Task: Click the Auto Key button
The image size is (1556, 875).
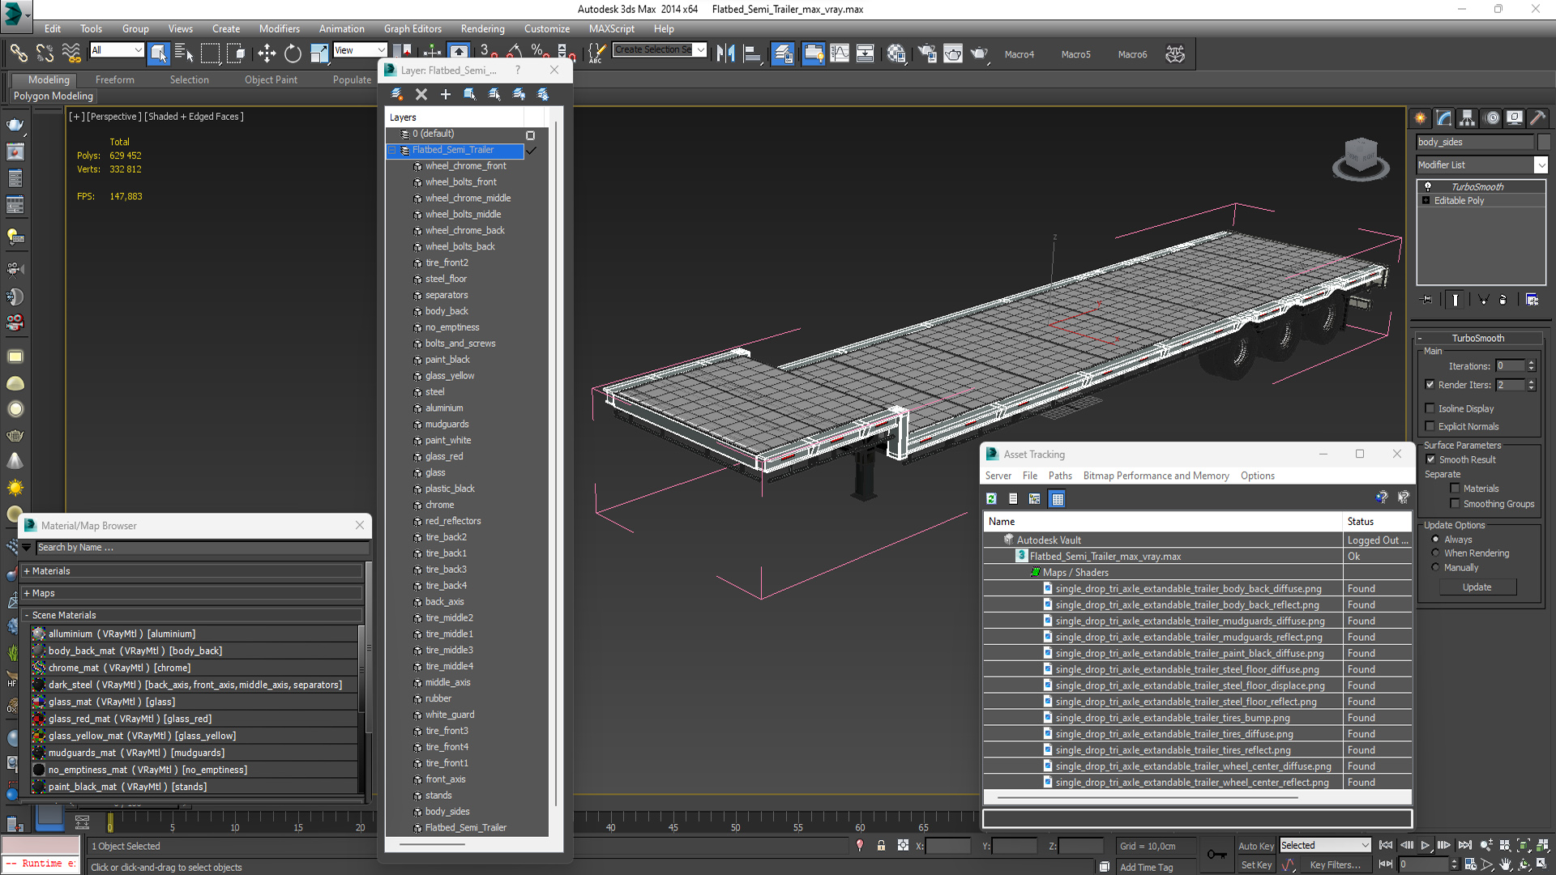Action: tap(1255, 846)
